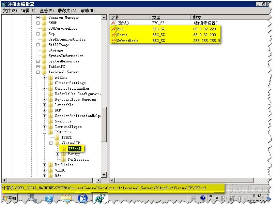Expand the KeyboardType Mapping key
The height and width of the screenshot is (207, 275).
click(x=44, y=99)
